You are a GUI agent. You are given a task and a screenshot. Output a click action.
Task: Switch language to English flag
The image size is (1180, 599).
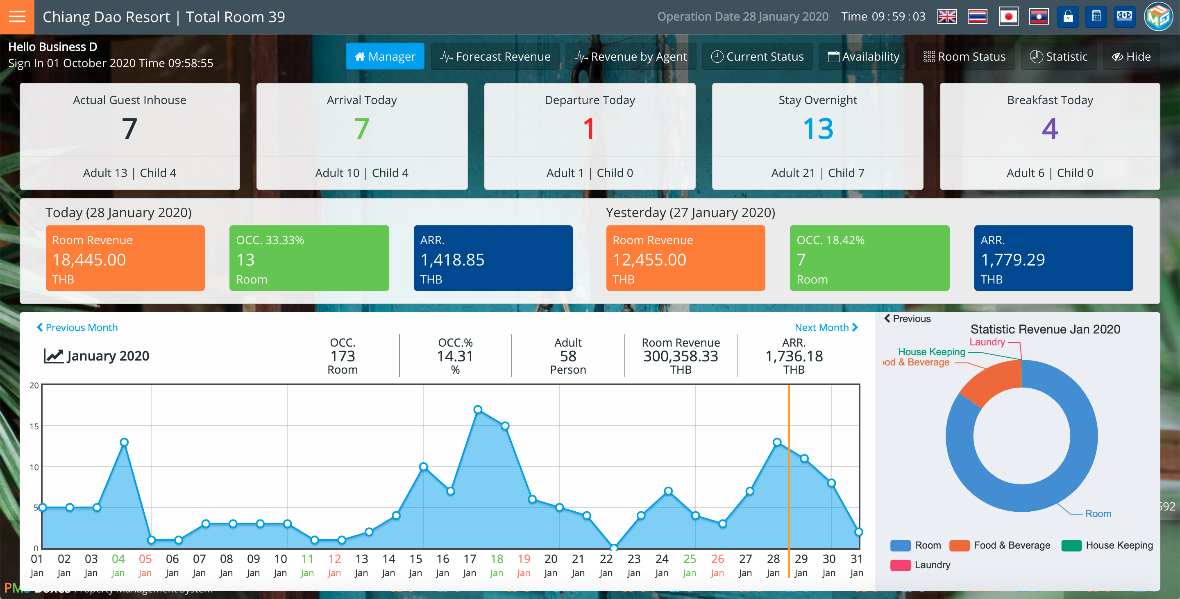tap(947, 17)
